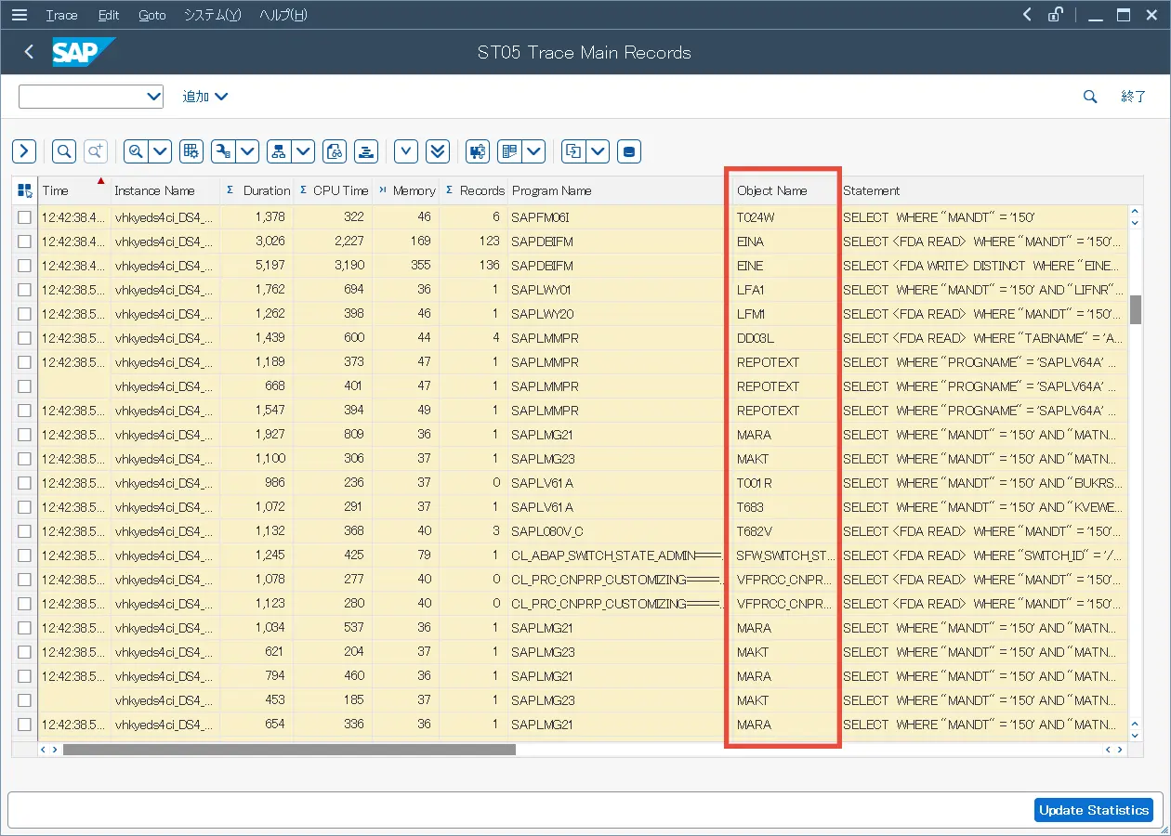Click the hierarchy structure toolbar icon
1171x836 pixels.
pos(279,151)
